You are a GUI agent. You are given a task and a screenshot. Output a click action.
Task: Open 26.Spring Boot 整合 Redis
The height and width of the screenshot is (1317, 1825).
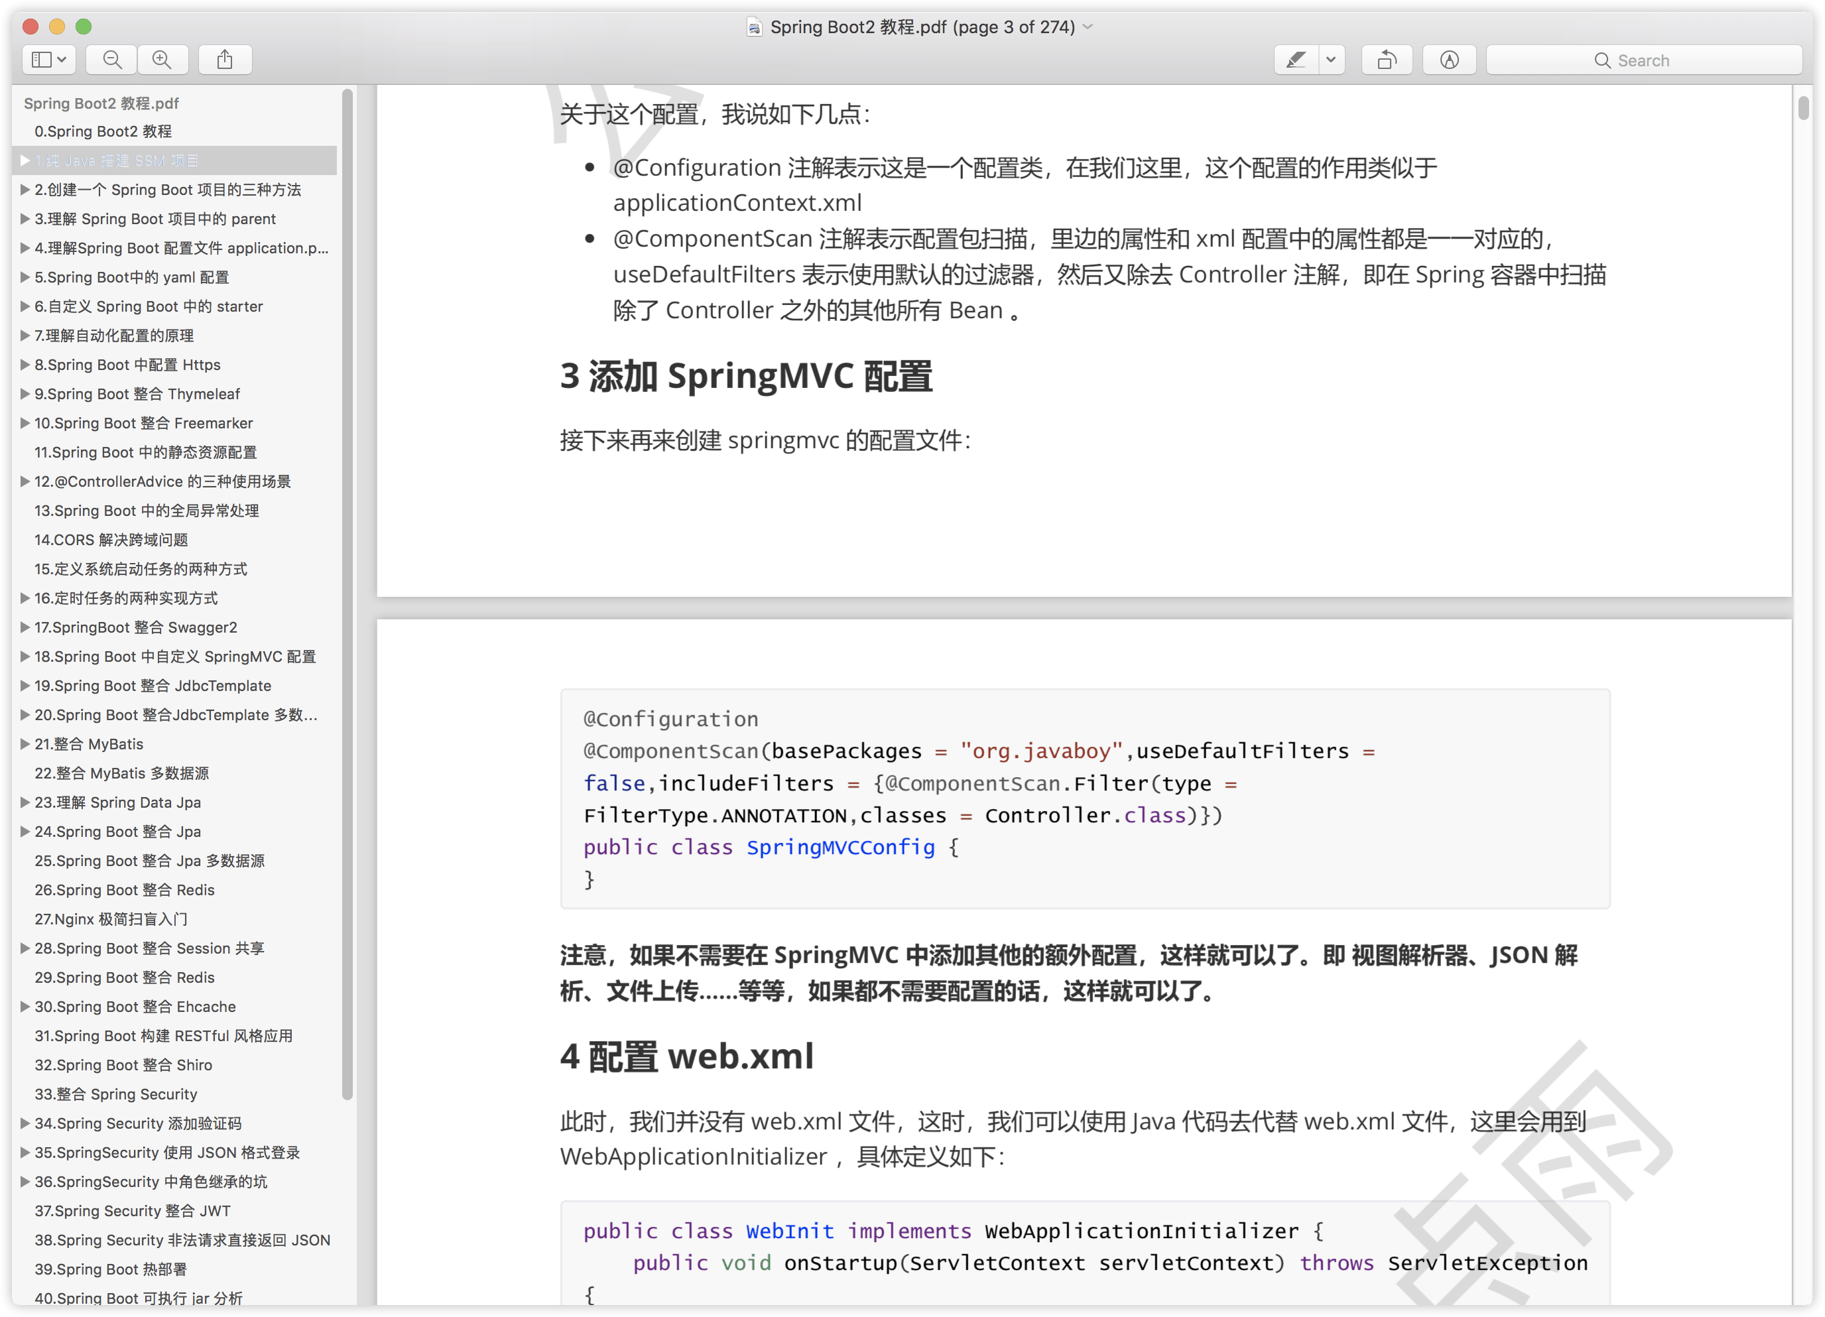pos(124,890)
